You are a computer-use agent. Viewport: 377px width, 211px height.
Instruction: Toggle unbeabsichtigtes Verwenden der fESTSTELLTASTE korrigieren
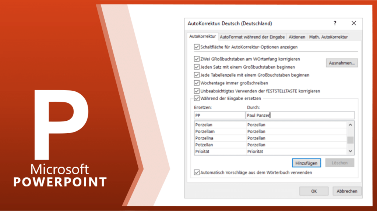197,91
